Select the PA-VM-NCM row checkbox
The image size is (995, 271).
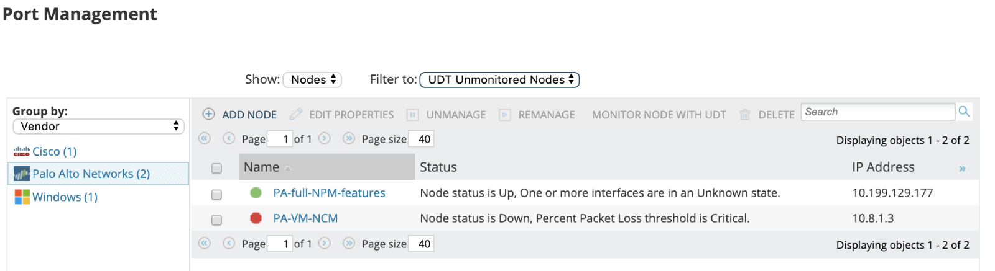click(216, 220)
